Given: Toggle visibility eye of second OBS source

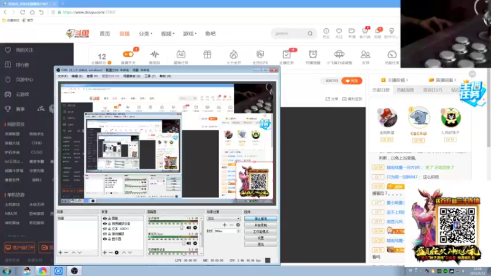Looking at the screenshot, I should 105,224.
